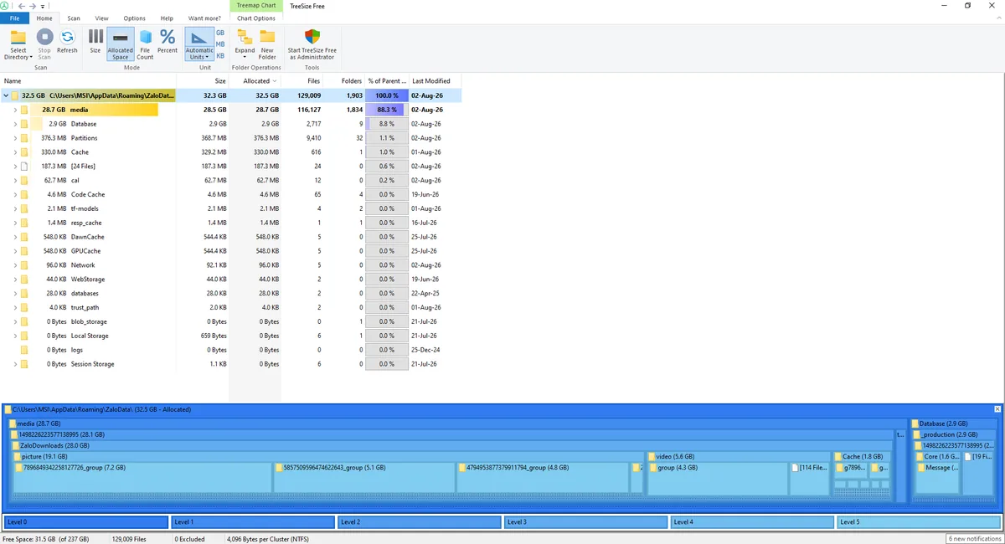Switch mode to Allocated Space
The width and height of the screenshot is (1005, 544).
[120, 44]
